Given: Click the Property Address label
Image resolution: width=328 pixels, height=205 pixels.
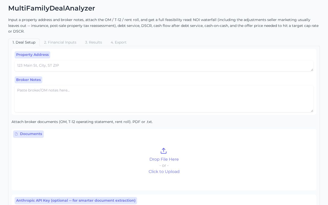Looking at the screenshot, I should pyautogui.click(x=32, y=55).
